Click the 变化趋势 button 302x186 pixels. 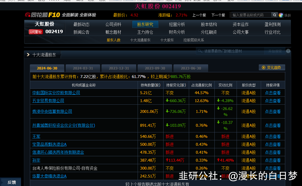tap(272, 67)
